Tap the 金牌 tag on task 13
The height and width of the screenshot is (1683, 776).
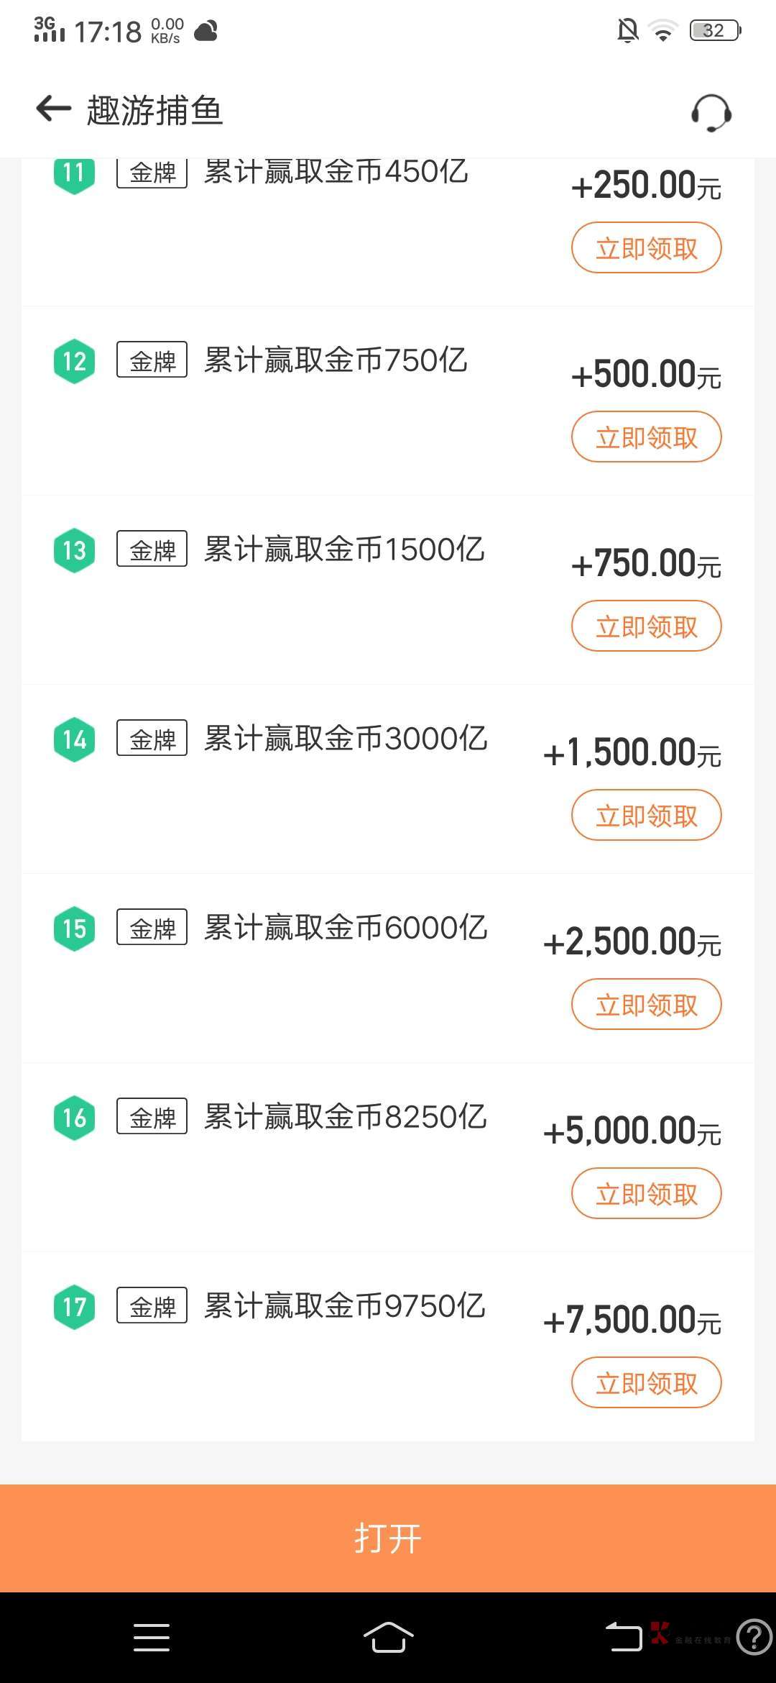[152, 549]
